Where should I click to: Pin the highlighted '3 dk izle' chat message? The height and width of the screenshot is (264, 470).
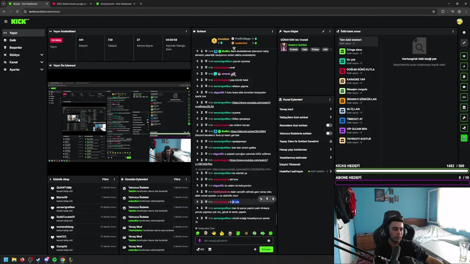(267, 199)
